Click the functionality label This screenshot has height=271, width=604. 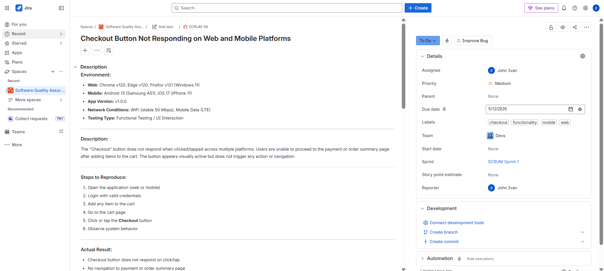coord(525,122)
